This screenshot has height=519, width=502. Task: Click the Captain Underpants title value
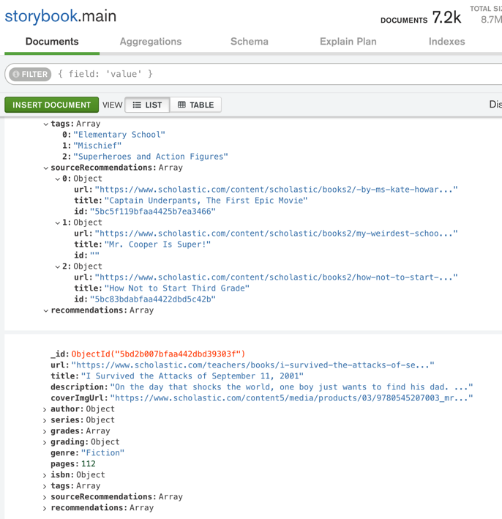pos(206,201)
